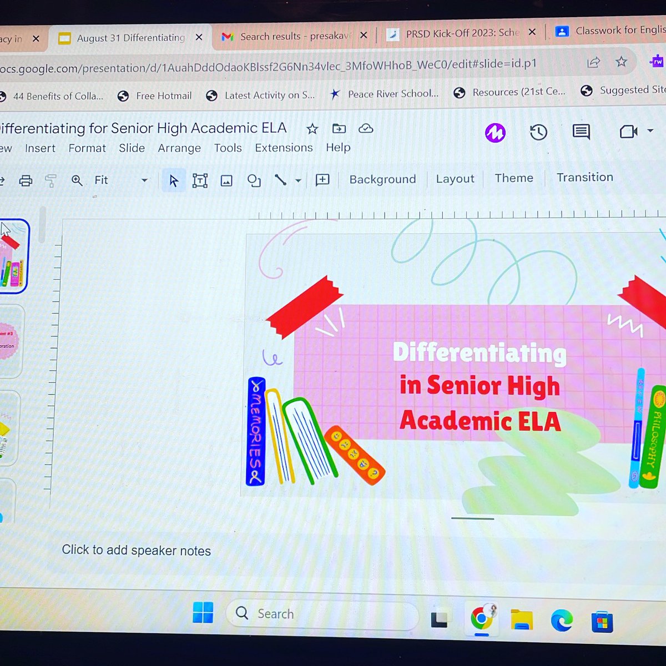Open the Format menu
Viewport: 666px width, 666px height.
point(87,149)
